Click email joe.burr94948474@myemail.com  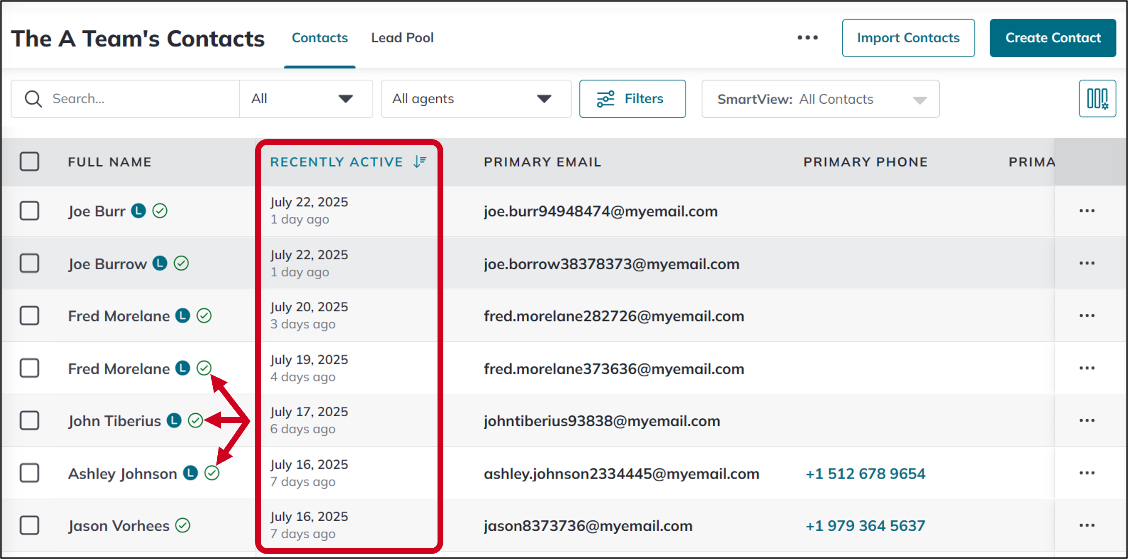[x=600, y=212]
